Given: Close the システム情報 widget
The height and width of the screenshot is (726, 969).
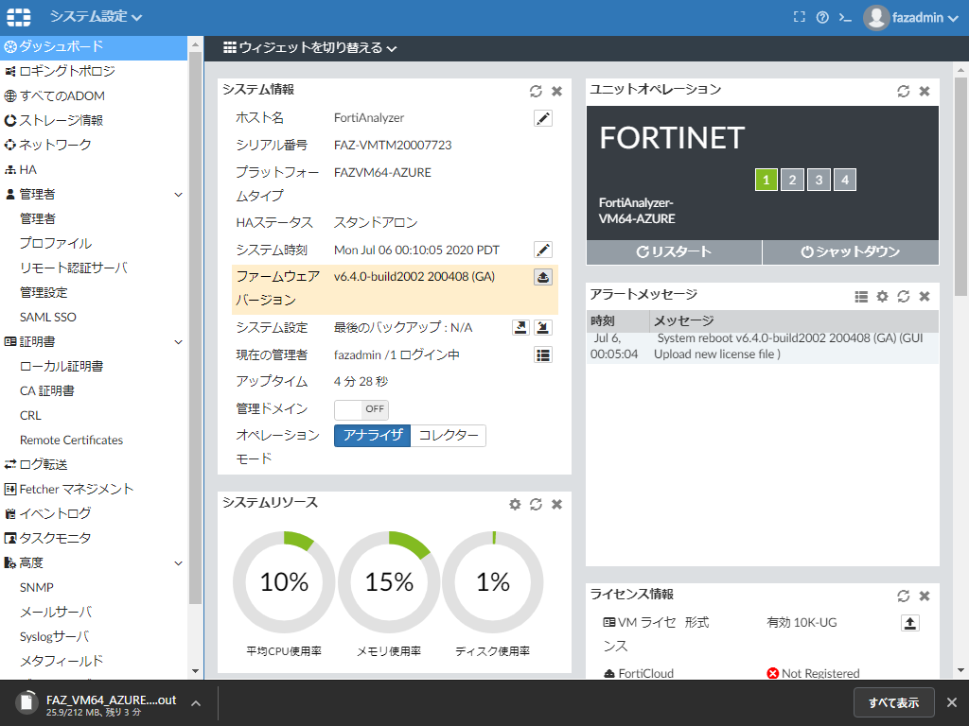Looking at the screenshot, I should (556, 92).
